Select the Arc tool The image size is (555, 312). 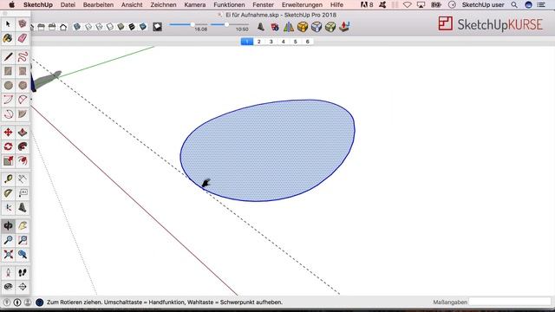(x=8, y=100)
